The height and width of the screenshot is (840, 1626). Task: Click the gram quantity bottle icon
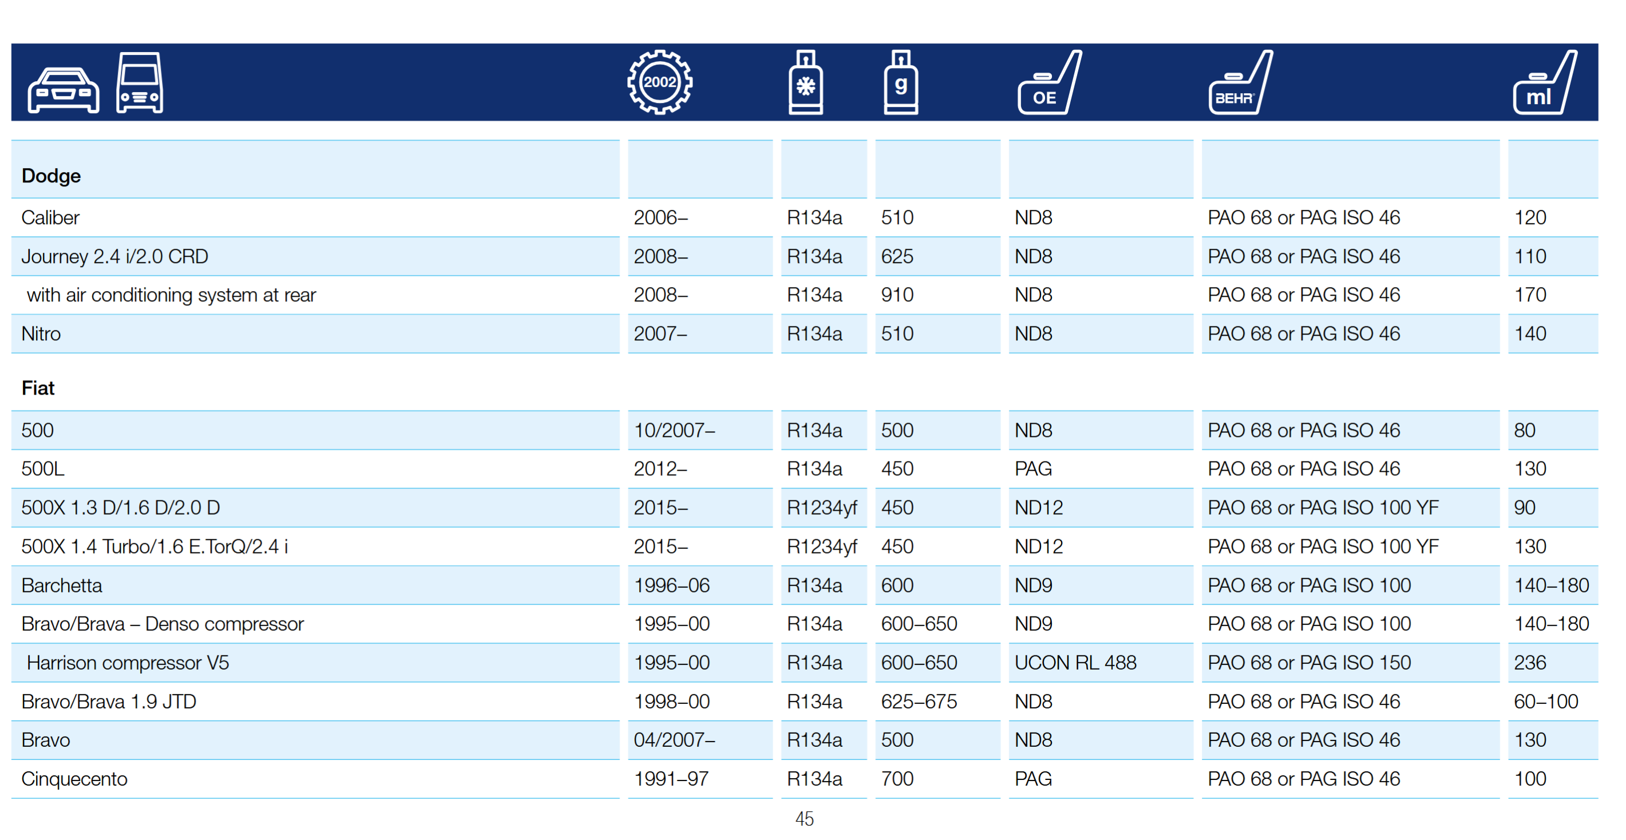[x=901, y=82]
